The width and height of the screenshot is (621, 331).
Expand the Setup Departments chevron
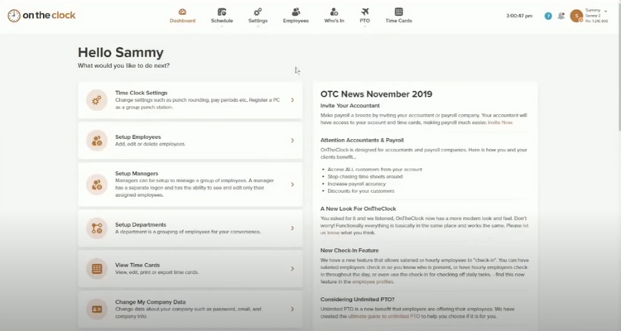pos(292,228)
